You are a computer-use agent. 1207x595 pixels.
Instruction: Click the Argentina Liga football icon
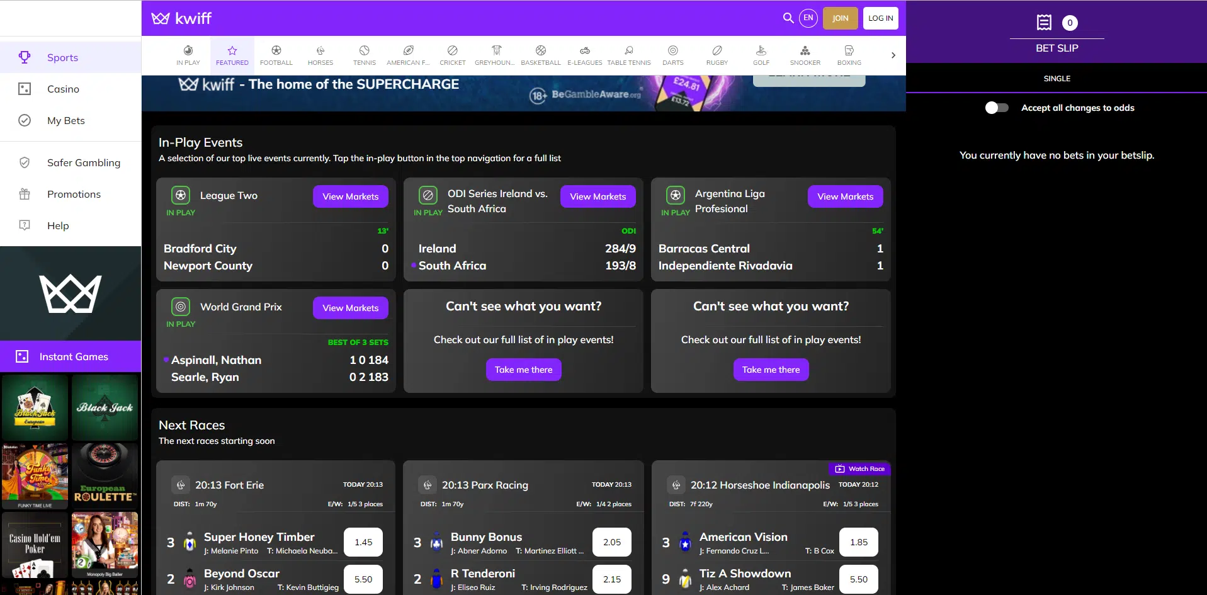coord(676,196)
